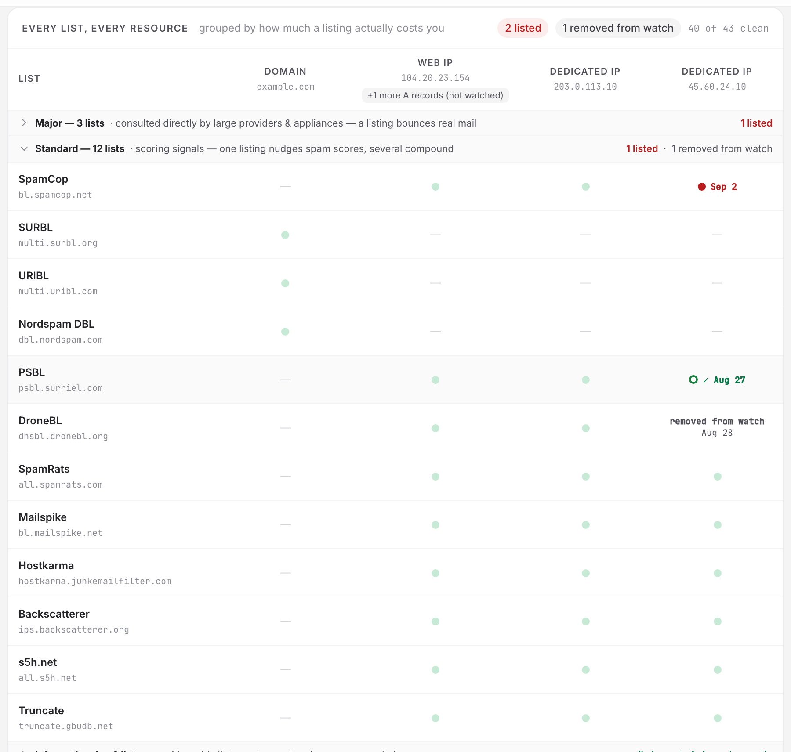
Task: Select the hostkarma.junkemailfilter.com hostname
Action: pyautogui.click(x=95, y=581)
